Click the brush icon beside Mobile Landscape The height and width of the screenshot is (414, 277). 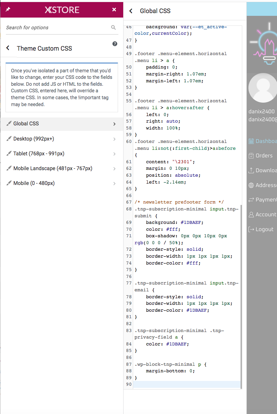(x=9, y=168)
